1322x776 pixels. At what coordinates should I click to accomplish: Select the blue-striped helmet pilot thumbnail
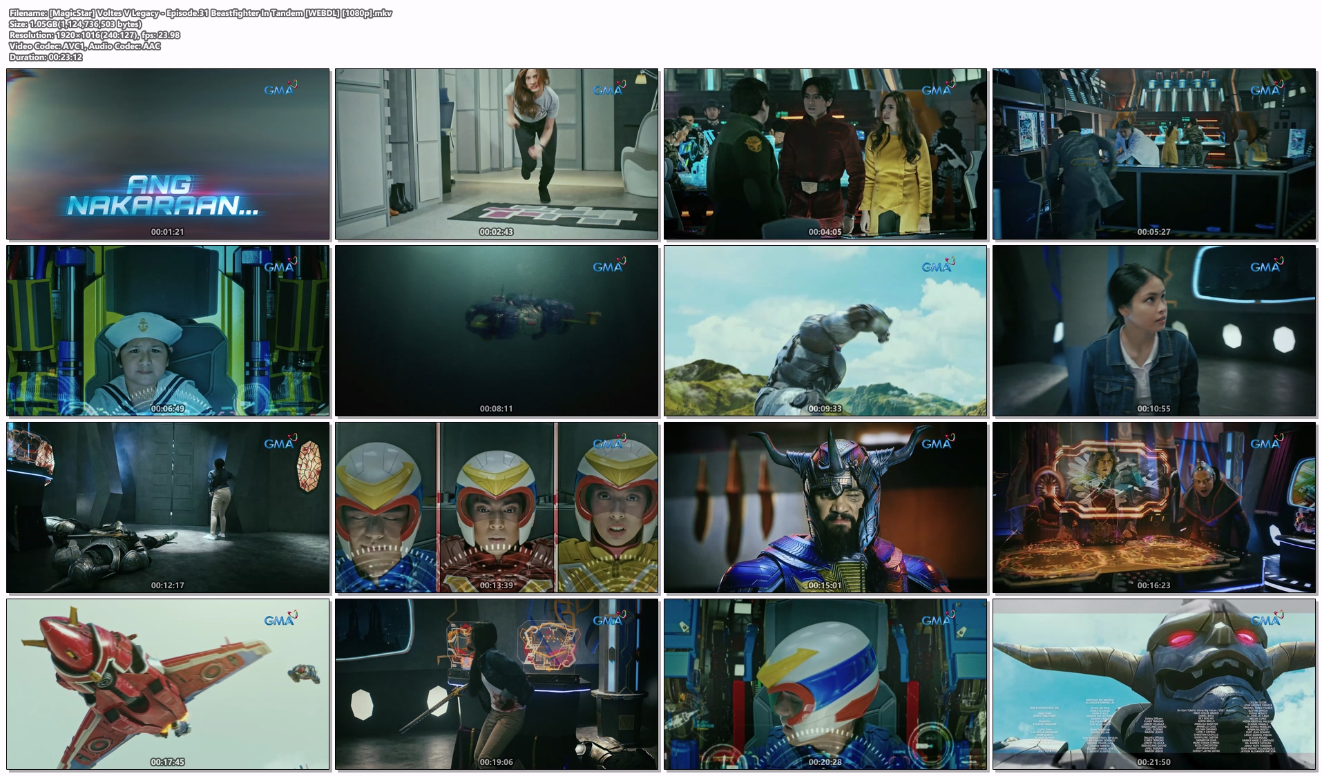coord(825,683)
